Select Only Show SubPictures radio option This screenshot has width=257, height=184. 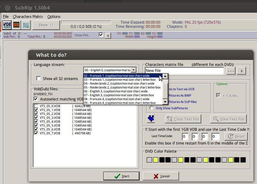[152, 108]
